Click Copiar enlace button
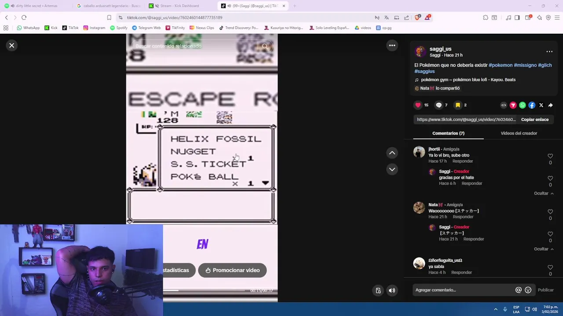The width and height of the screenshot is (563, 316). (x=535, y=119)
